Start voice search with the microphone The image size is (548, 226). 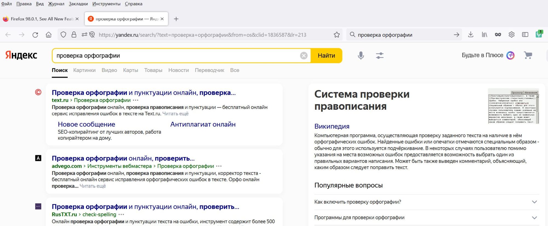pyautogui.click(x=361, y=56)
